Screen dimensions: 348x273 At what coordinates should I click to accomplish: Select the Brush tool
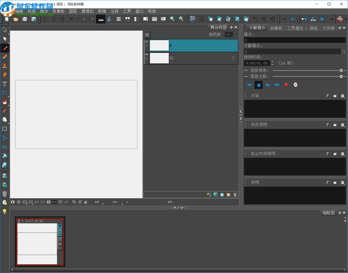(5, 48)
